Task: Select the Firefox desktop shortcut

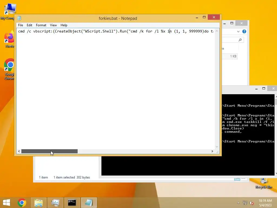Action: [9, 39]
